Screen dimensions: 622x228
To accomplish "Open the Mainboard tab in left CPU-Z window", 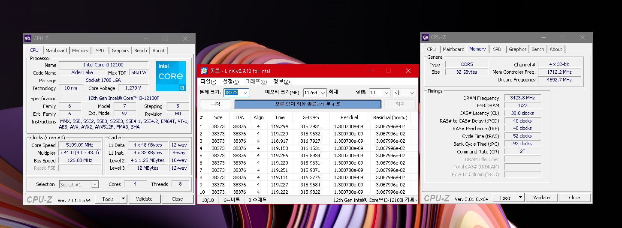I will coord(57,51).
